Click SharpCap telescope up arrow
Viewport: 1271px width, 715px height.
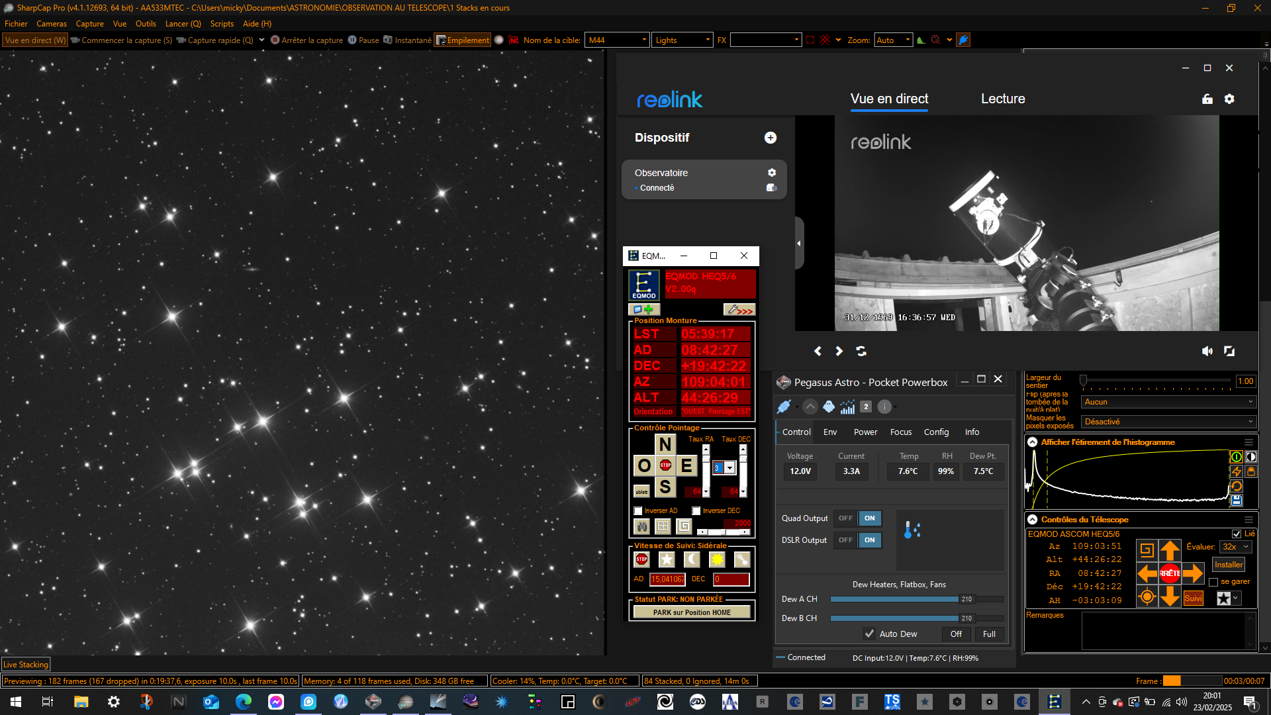[1170, 550]
